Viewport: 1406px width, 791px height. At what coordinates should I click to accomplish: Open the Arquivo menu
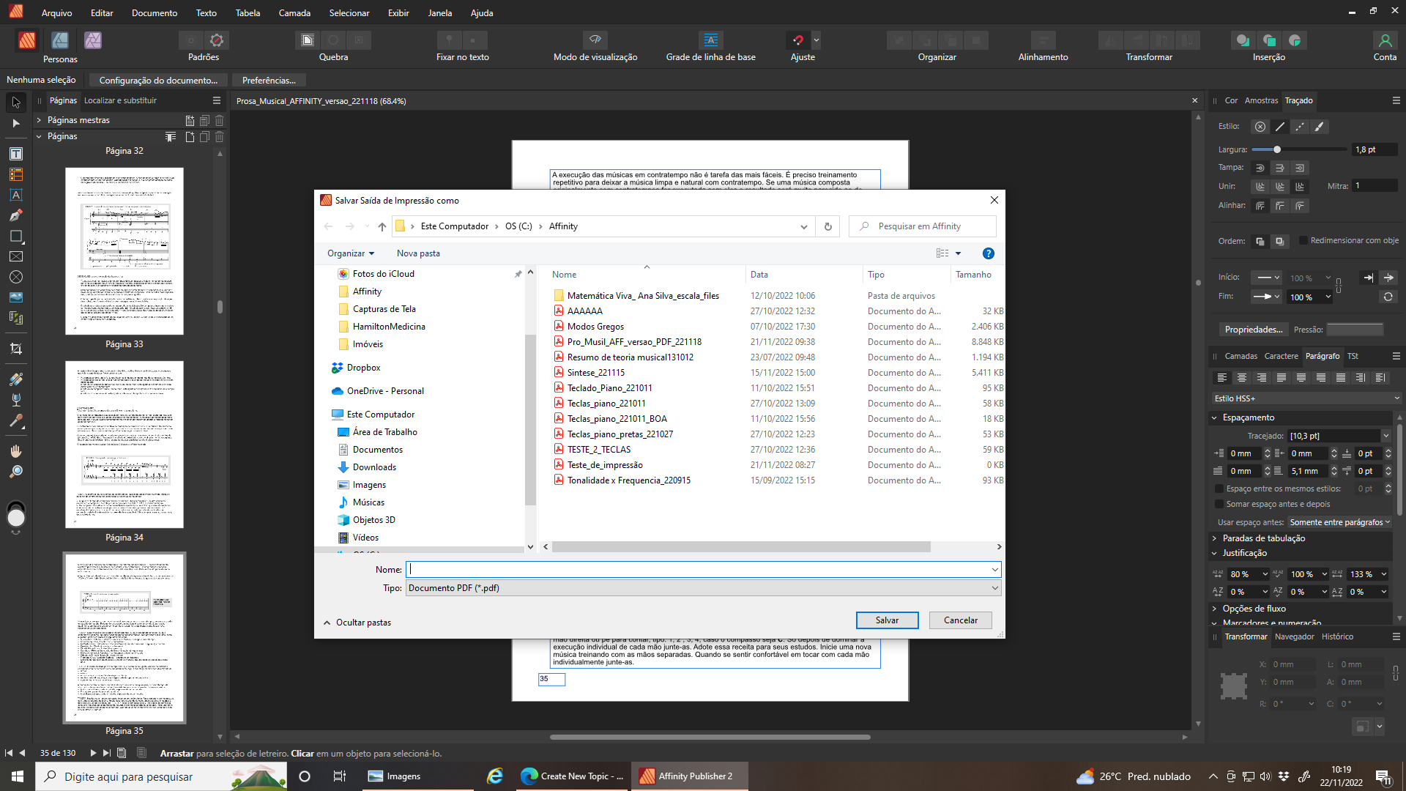click(x=56, y=13)
